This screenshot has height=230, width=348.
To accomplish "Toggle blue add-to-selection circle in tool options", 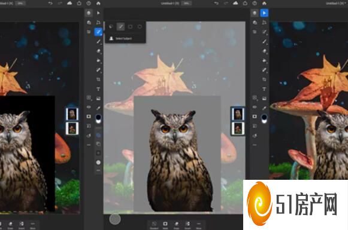I will coord(98,135).
